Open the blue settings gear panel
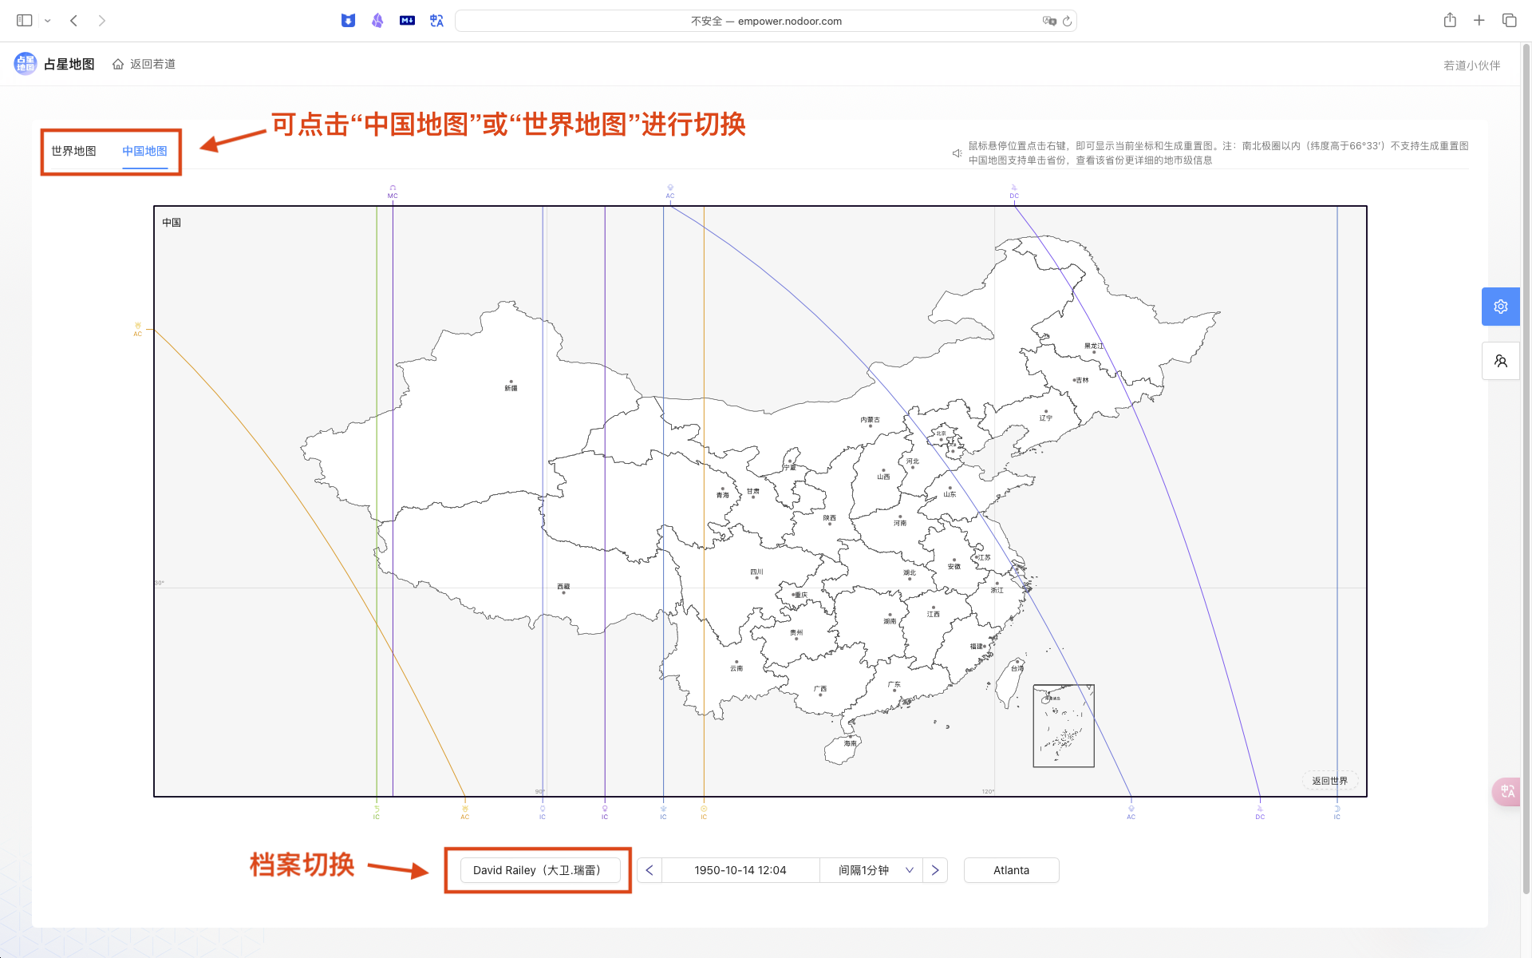This screenshot has width=1532, height=958. coord(1500,307)
